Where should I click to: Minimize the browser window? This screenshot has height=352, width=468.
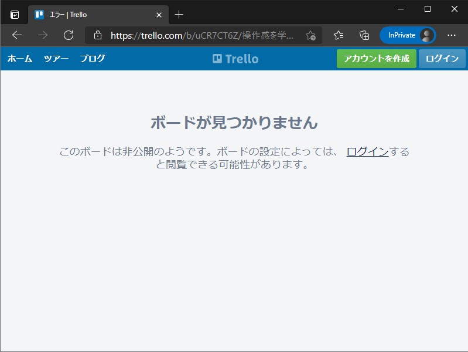coord(401,9)
